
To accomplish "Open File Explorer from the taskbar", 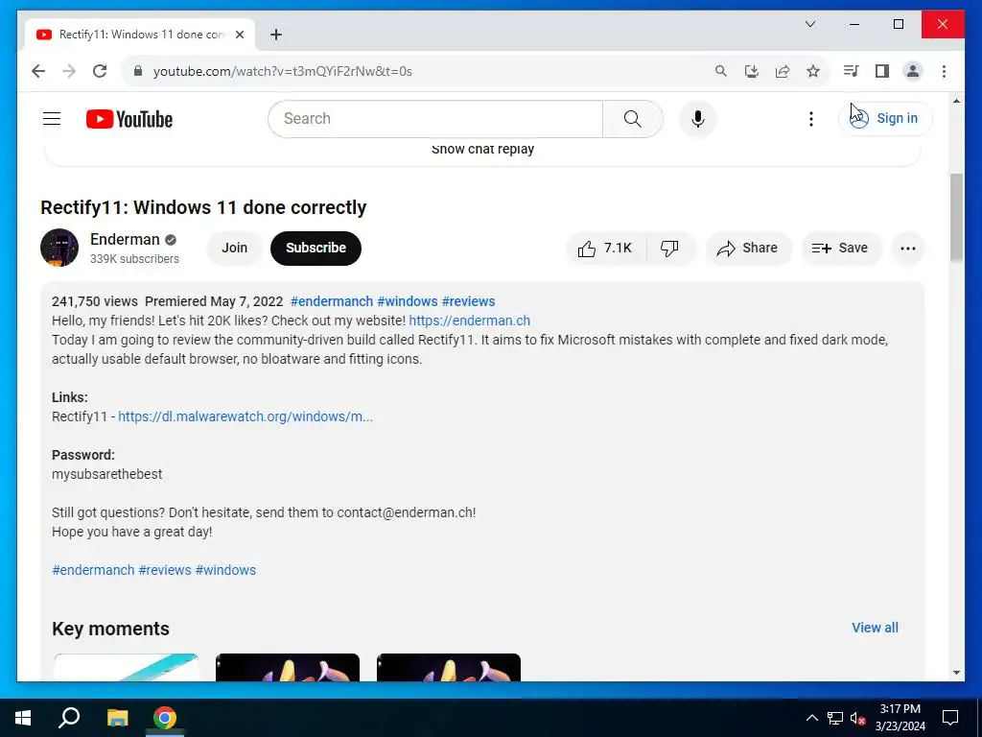I will [117, 718].
